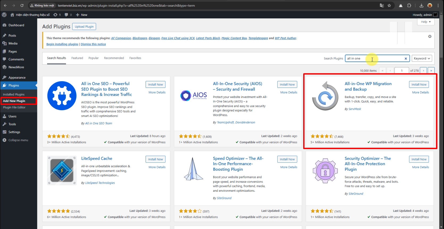Expand the Help dropdown
The width and height of the screenshot is (444, 229).
pyautogui.click(x=426, y=22)
